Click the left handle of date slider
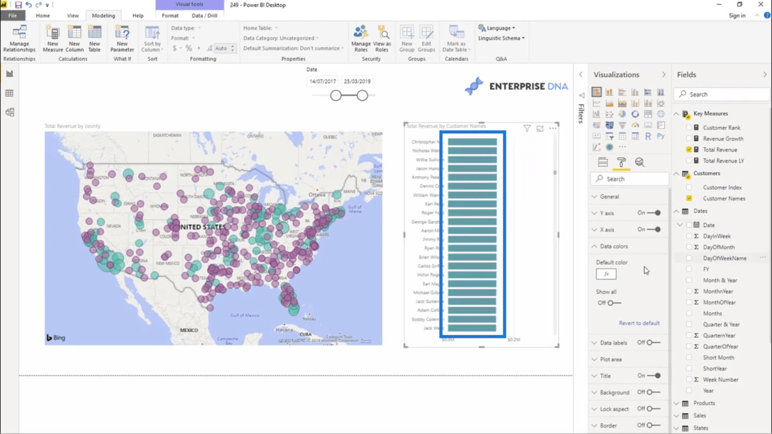The image size is (772, 434). click(x=336, y=96)
